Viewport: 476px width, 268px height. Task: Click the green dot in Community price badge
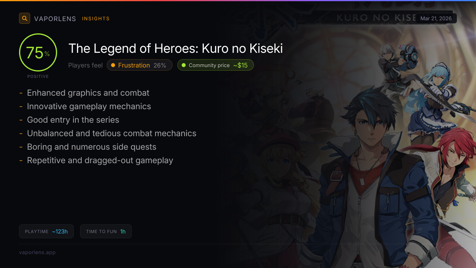184,65
